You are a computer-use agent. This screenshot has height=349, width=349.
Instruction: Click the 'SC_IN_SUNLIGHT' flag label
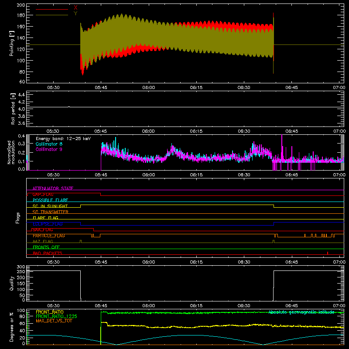tap(50, 206)
